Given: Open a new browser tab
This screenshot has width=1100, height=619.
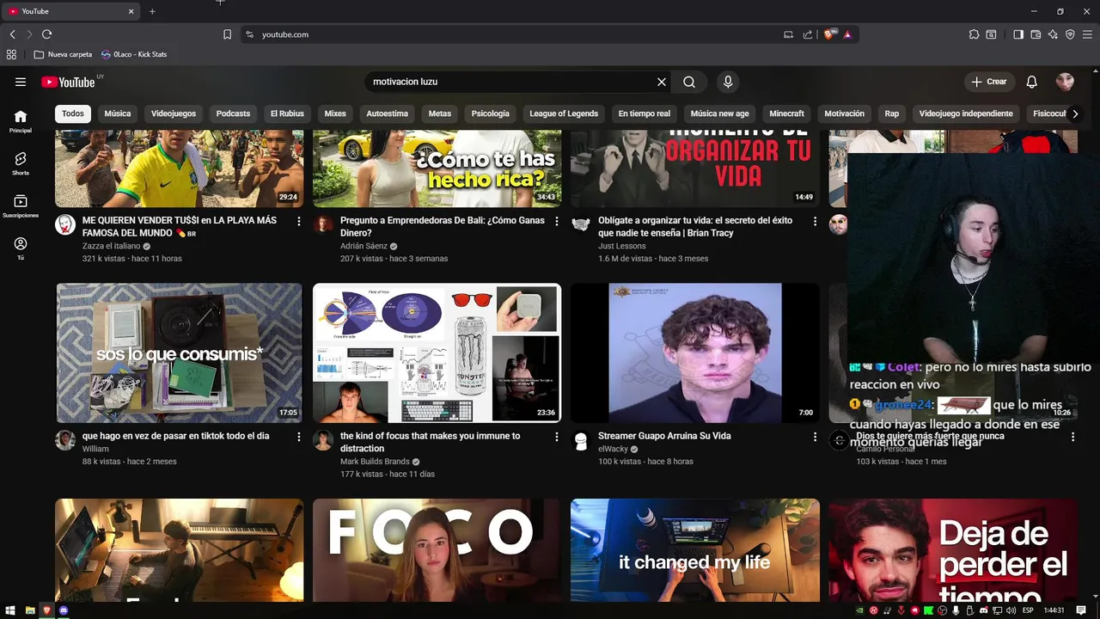Looking at the screenshot, I should click(152, 11).
